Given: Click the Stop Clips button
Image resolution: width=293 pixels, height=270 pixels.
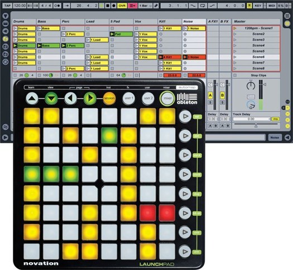Looking at the screenshot, I should pyautogui.click(x=258, y=75).
